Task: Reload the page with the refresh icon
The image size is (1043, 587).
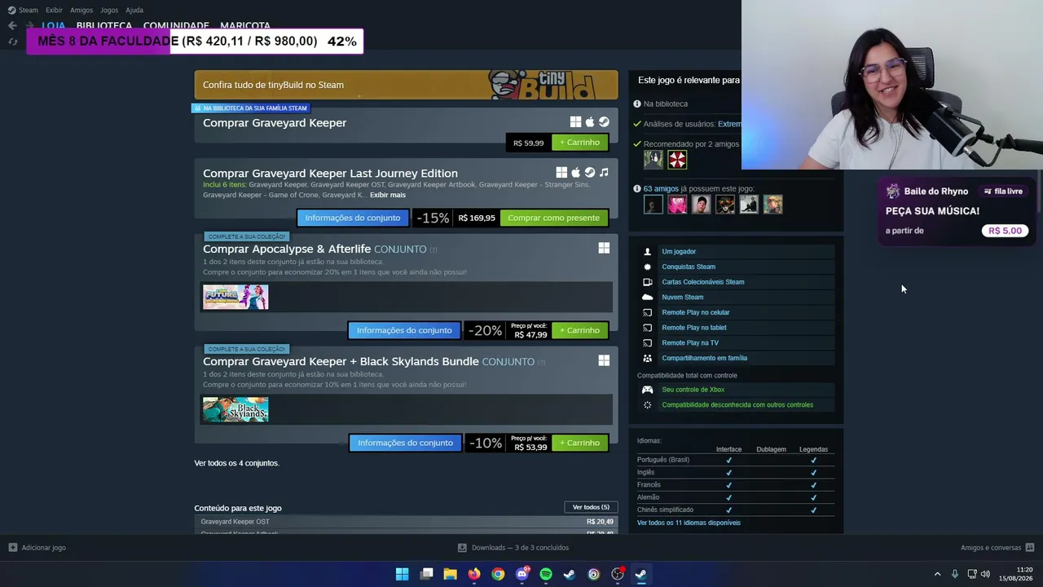Action: click(12, 42)
